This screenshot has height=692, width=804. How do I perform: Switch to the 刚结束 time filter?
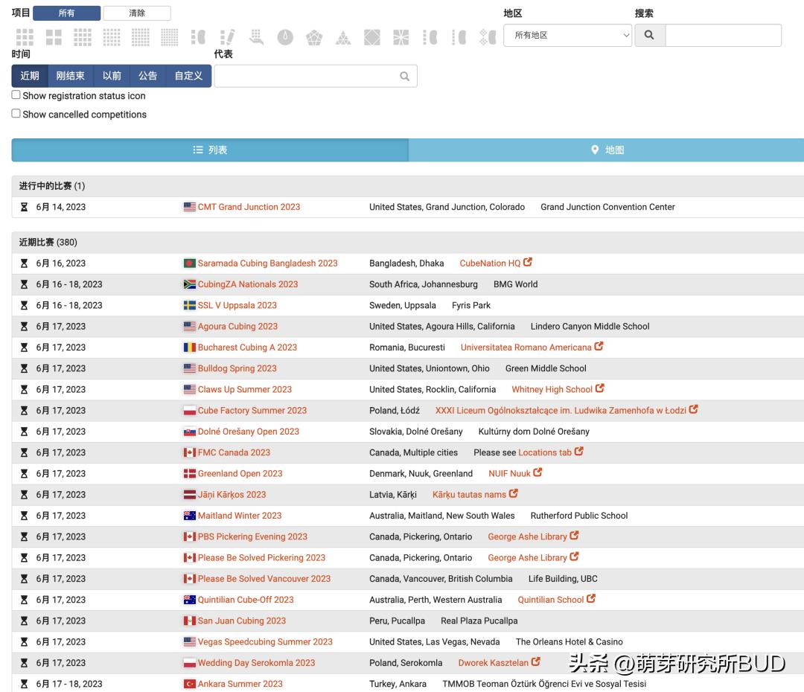(71, 76)
